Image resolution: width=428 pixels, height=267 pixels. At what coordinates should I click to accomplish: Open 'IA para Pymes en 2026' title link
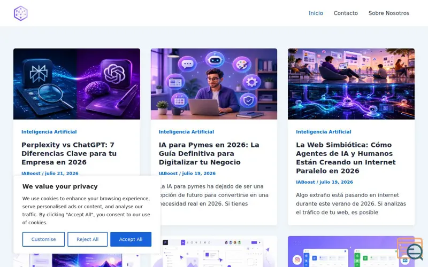[209, 153]
